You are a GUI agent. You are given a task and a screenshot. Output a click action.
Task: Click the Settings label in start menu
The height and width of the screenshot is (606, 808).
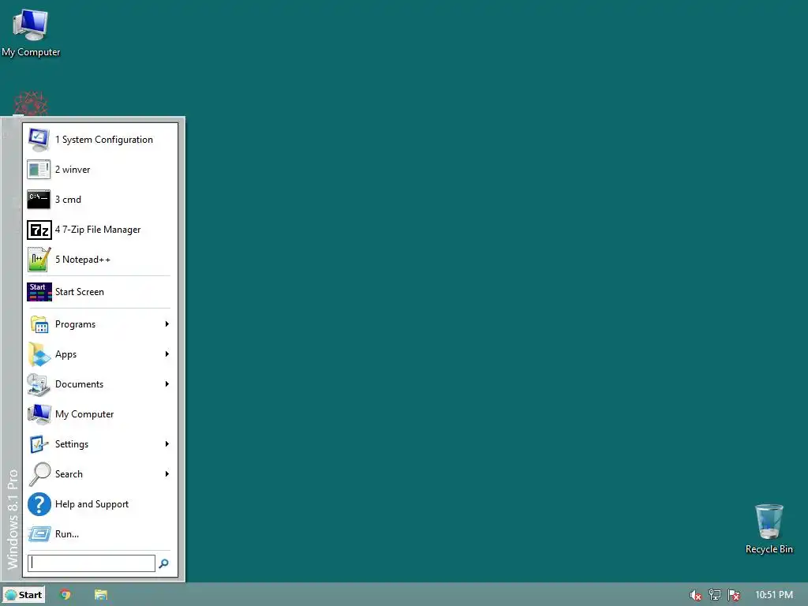[x=72, y=444]
